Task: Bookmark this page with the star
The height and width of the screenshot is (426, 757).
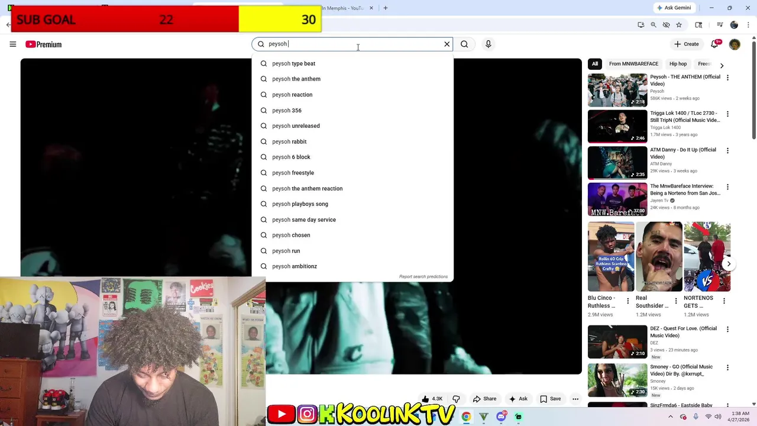Action: pos(679,25)
